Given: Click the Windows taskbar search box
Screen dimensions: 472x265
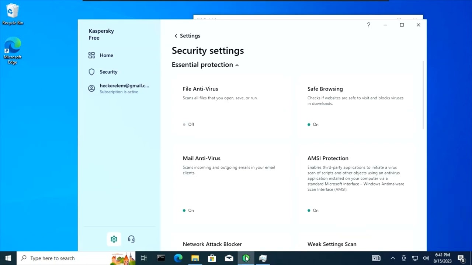Looking at the screenshot, I should point(76,258).
